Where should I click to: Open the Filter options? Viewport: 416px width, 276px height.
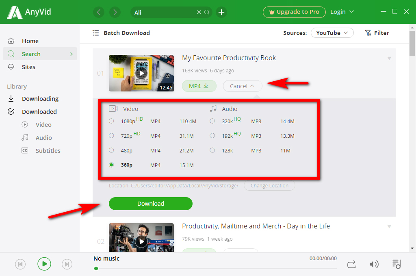pyautogui.click(x=377, y=33)
